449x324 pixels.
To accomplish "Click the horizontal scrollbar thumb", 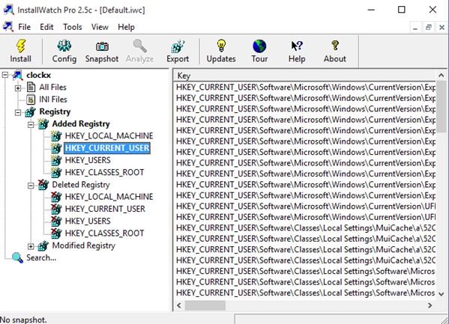I will 205,305.
